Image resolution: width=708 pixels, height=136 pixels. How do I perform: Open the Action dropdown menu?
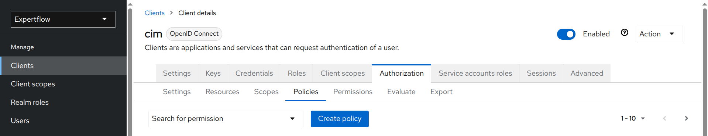[x=659, y=34]
